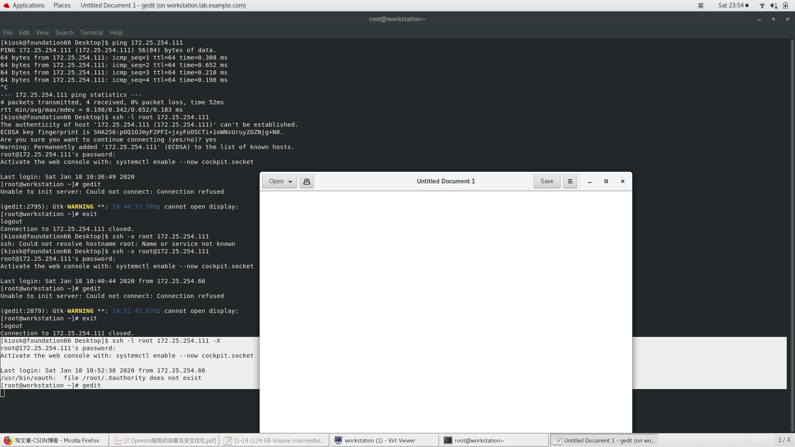Click the ECDSA key fingerprint line
The width and height of the screenshot is (795, 447).
tap(142, 132)
